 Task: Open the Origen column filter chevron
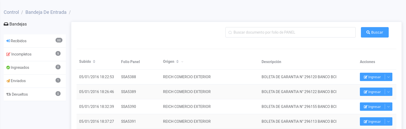click(182, 62)
